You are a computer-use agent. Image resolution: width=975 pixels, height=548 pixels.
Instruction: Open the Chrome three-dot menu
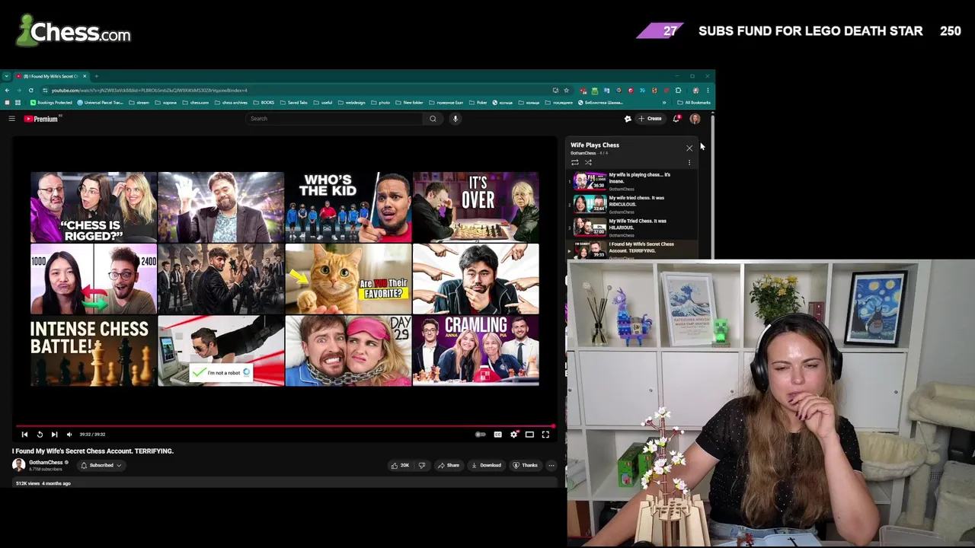click(708, 91)
